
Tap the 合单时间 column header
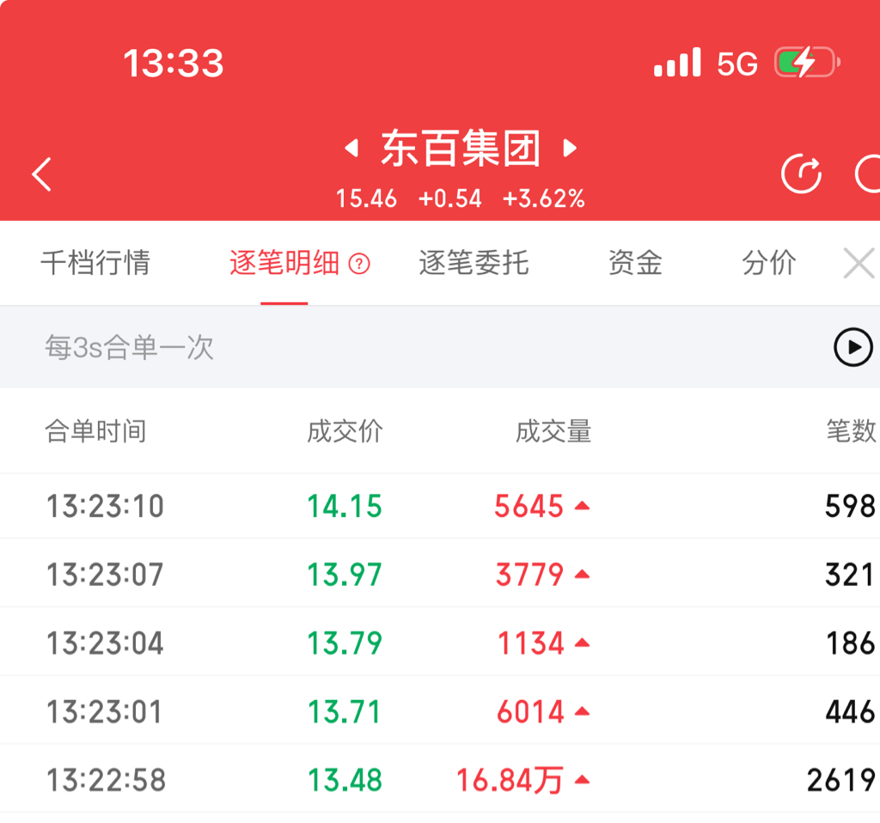tap(95, 431)
